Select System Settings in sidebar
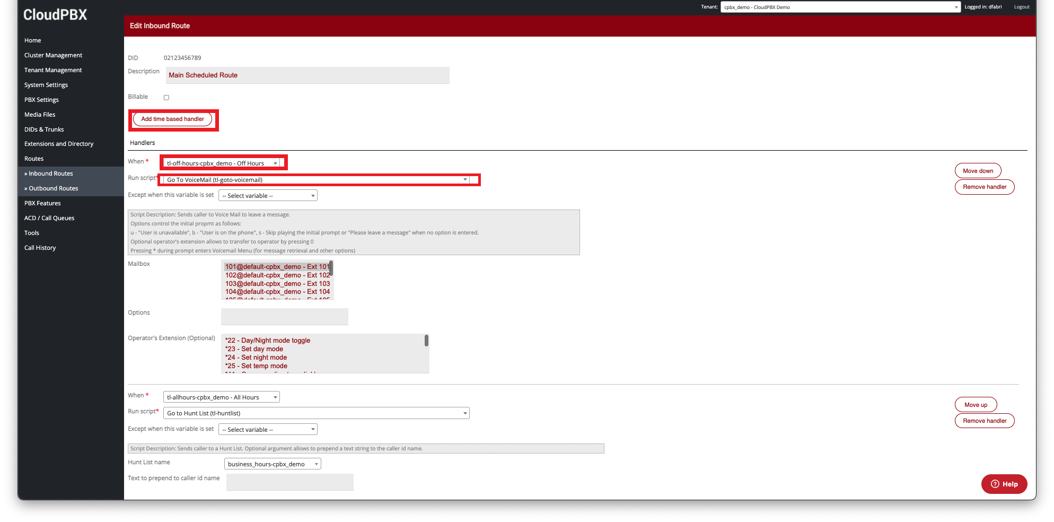1054x522 pixels. (46, 85)
